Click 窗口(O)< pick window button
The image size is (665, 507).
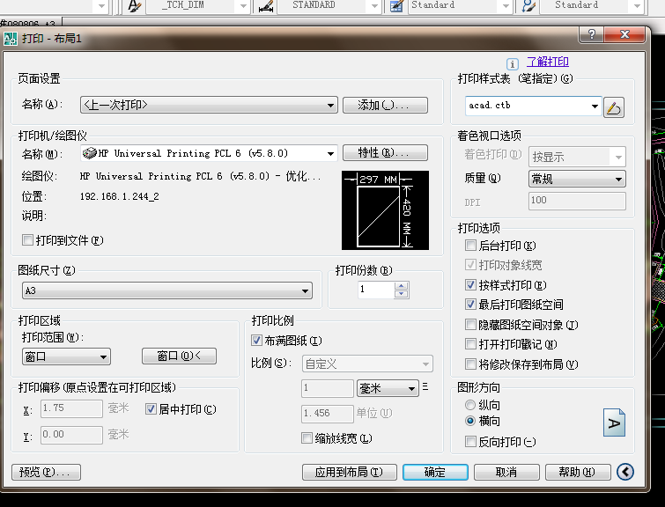point(179,356)
